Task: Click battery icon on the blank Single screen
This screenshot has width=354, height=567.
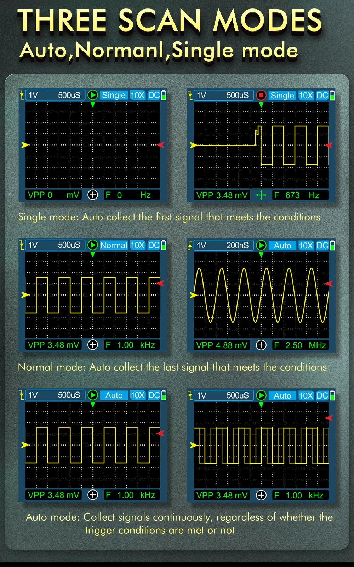Action: (x=164, y=95)
